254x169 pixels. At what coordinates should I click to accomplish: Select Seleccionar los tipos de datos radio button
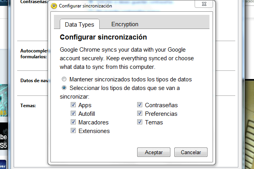click(x=64, y=88)
